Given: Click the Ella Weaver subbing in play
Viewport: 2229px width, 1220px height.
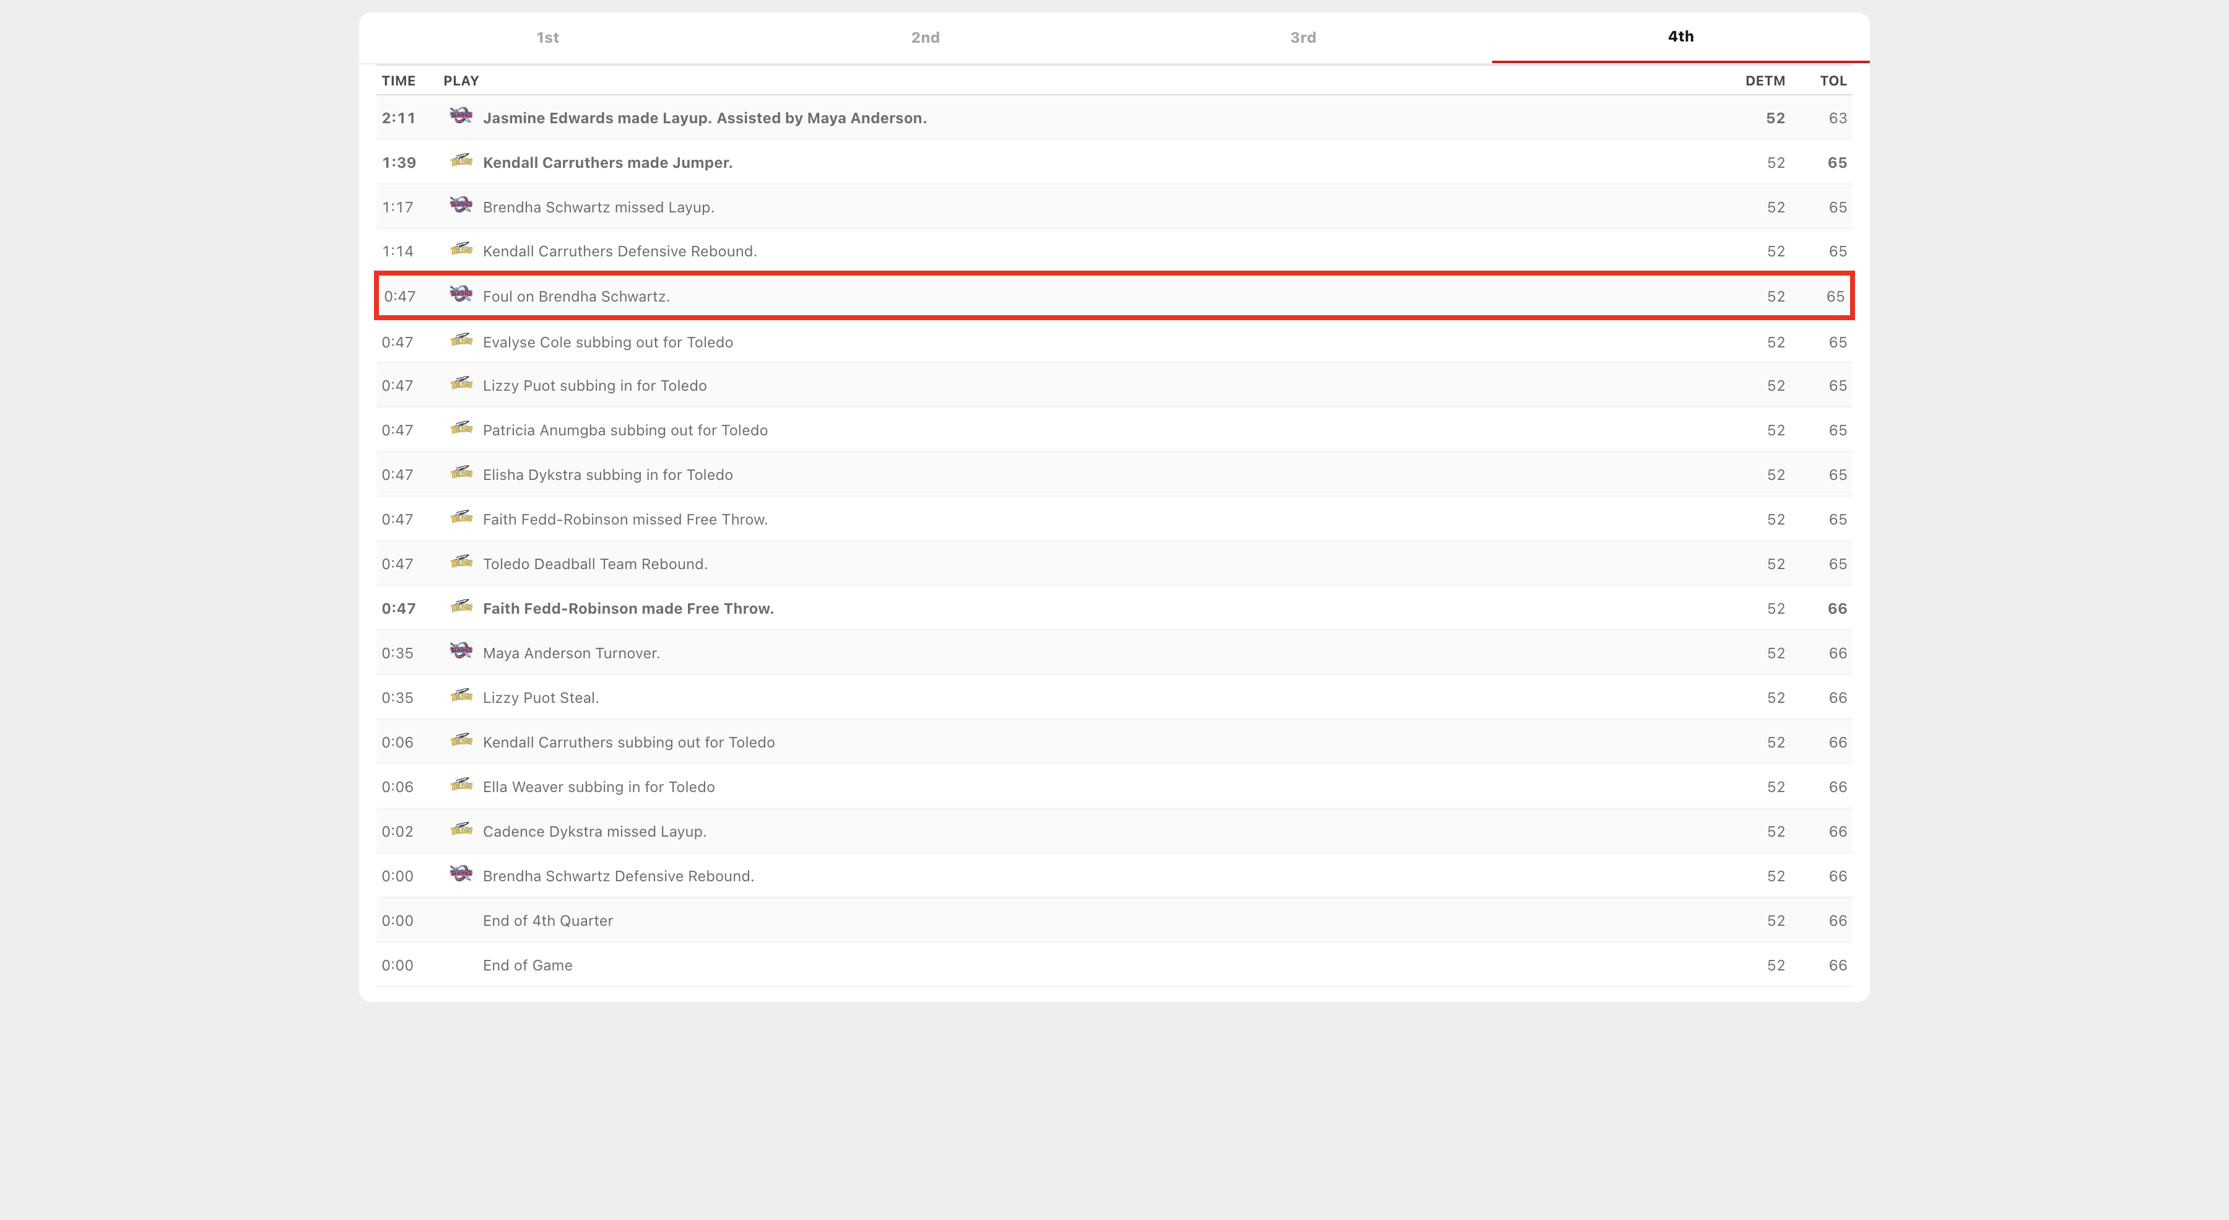Looking at the screenshot, I should [x=598, y=786].
